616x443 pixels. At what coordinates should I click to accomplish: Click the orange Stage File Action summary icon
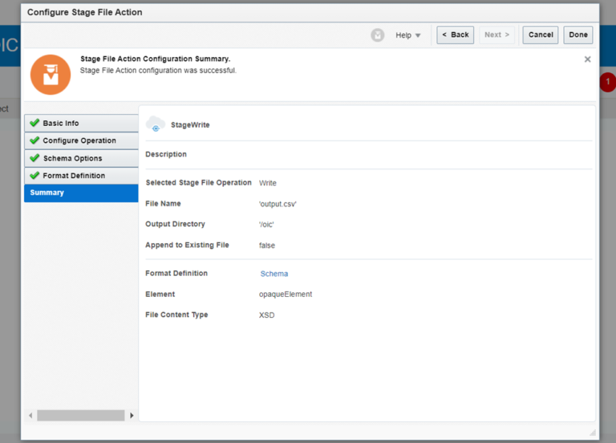[51, 75]
